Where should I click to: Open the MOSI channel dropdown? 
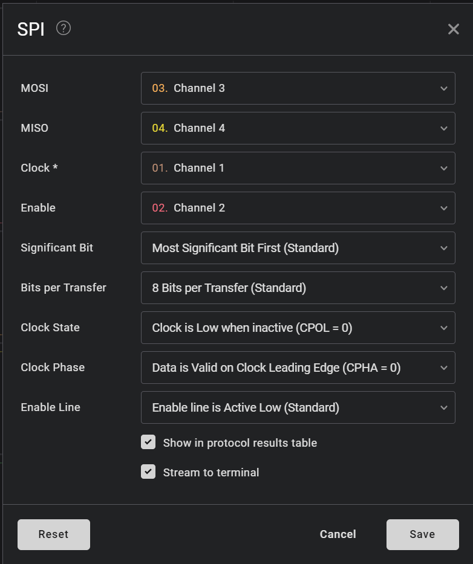pos(298,88)
